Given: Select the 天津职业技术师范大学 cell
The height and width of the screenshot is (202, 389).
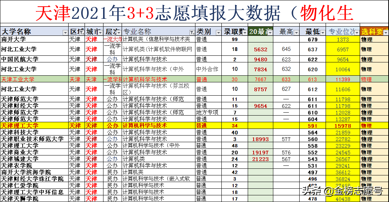Looking at the screenshot, I should tap(34, 139).
